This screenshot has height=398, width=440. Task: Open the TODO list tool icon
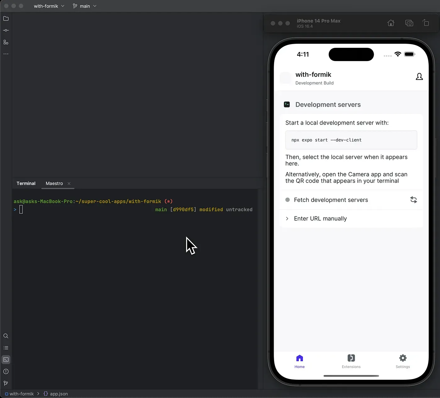click(6, 348)
